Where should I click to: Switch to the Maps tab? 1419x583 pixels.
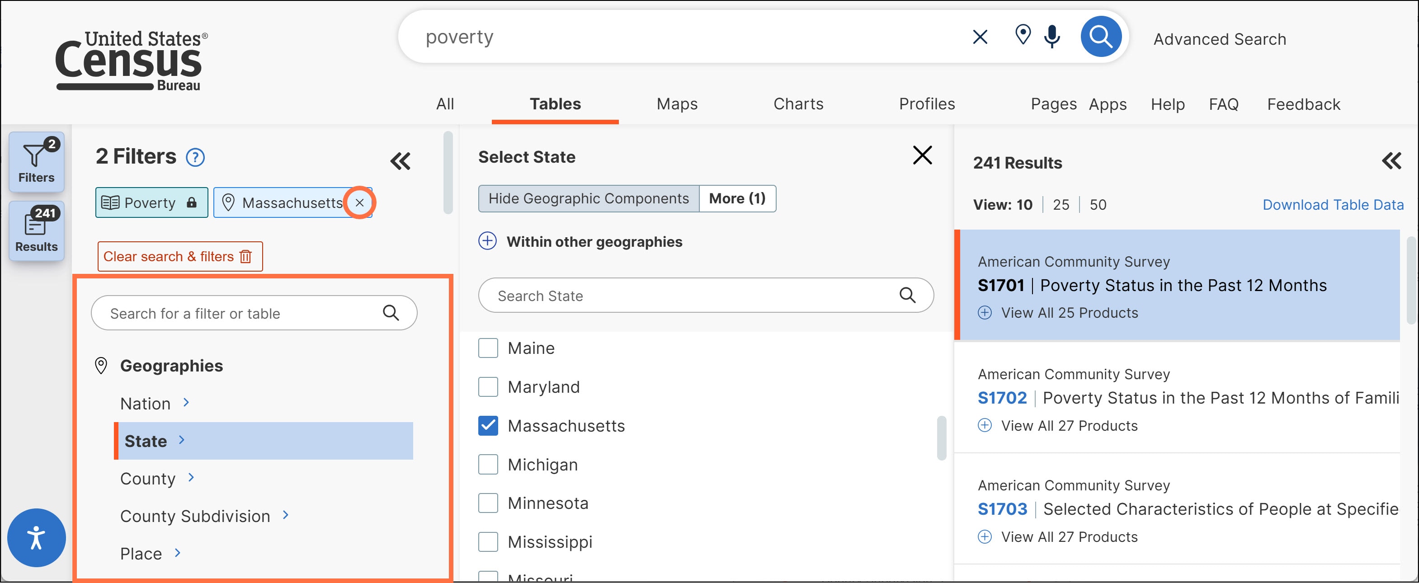[x=676, y=104]
